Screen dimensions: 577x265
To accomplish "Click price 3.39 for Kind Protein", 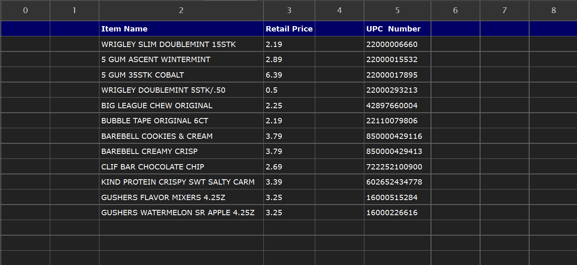I will (289, 182).
